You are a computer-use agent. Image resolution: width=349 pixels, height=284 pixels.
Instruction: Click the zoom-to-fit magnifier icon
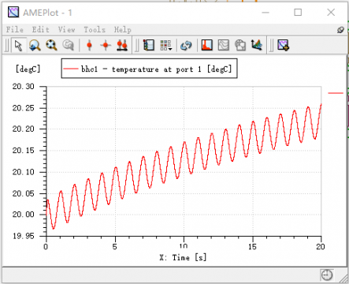51,46
